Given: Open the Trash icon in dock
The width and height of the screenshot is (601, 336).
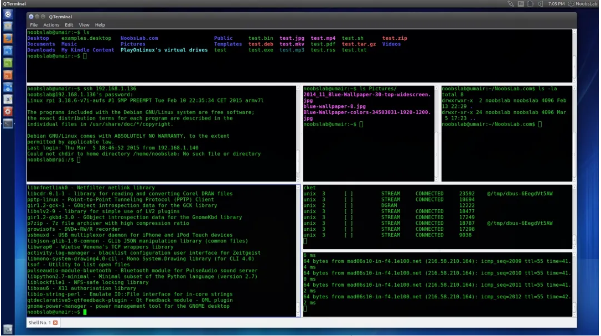Looking at the screenshot, I should point(8,329).
